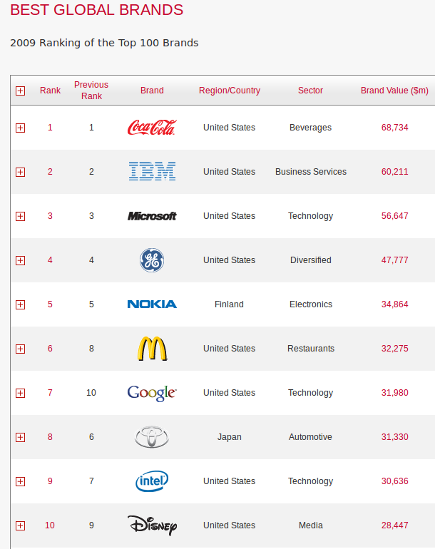Expand details for the rank 5 row
The width and height of the screenshot is (435, 549).
(20, 304)
